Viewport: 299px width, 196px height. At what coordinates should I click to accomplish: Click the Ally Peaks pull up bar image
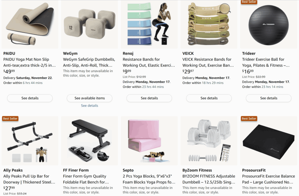coord(30,141)
